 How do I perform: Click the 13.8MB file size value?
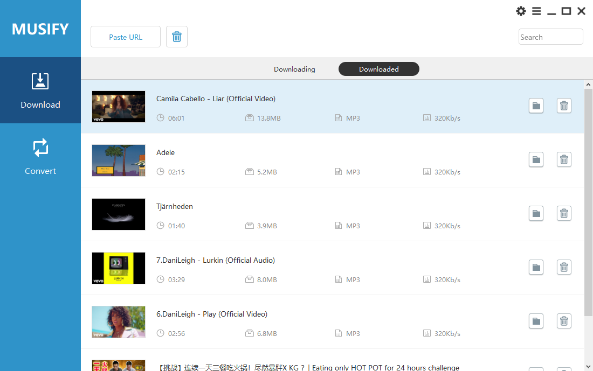(x=269, y=118)
